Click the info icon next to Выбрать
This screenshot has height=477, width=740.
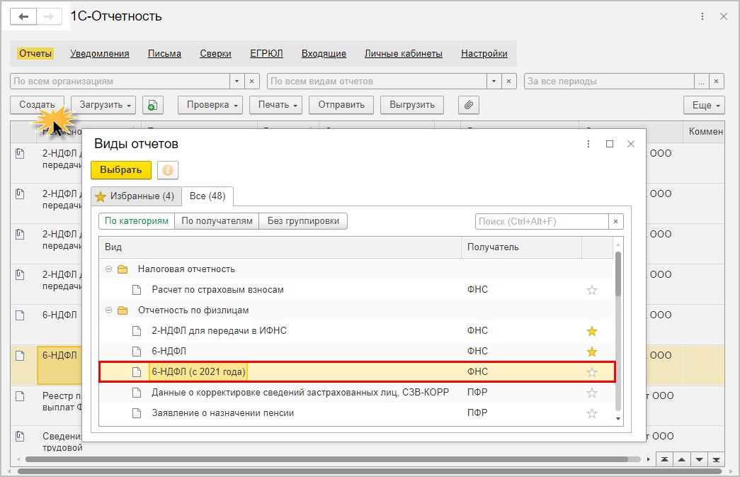(168, 170)
